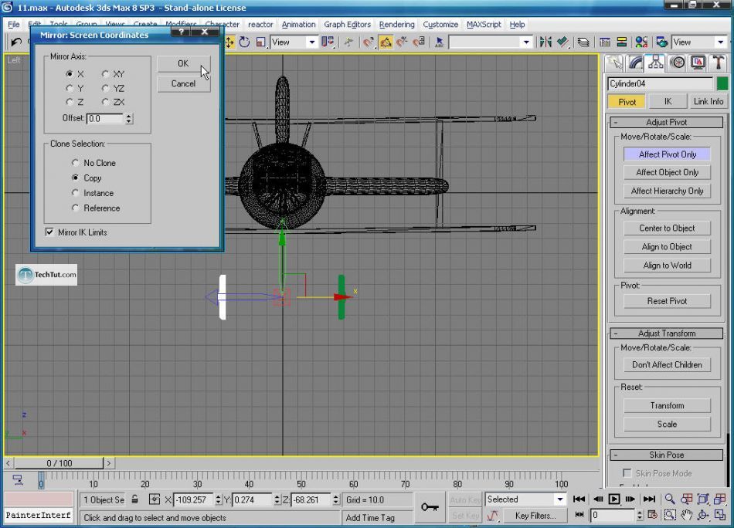The image size is (734, 528).
Task: Open the Customize menu
Action: (440, 25)
